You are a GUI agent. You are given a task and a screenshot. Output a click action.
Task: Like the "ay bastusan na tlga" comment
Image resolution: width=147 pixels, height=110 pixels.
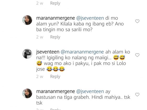tap(137, 95)
